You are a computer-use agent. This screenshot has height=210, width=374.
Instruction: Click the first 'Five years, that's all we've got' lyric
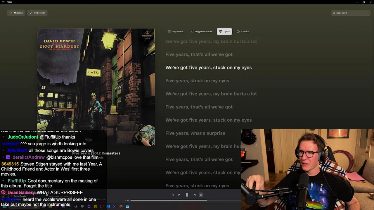coord(199,55)
